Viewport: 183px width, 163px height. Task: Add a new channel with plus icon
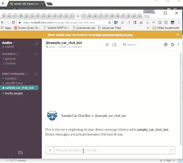pos(36,54)
